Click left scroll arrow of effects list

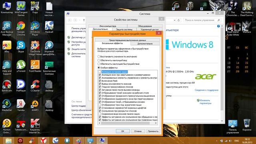100,123
